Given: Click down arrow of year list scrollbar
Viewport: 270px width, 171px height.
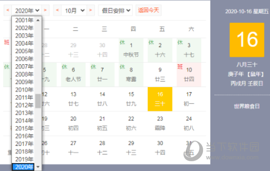Looking at the screenshot, I should (x=38, y=167).
